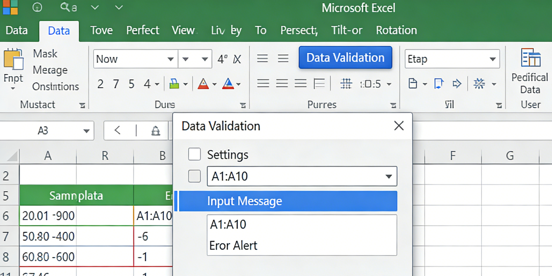This screenshot has width=552, height=276.
Task: Click the select-all corner triangle of sheet
Action: point(12,156)
